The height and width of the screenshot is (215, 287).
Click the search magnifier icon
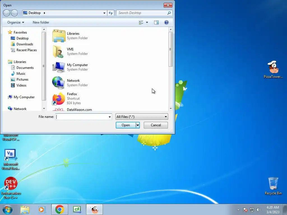(x=169, y=13)
